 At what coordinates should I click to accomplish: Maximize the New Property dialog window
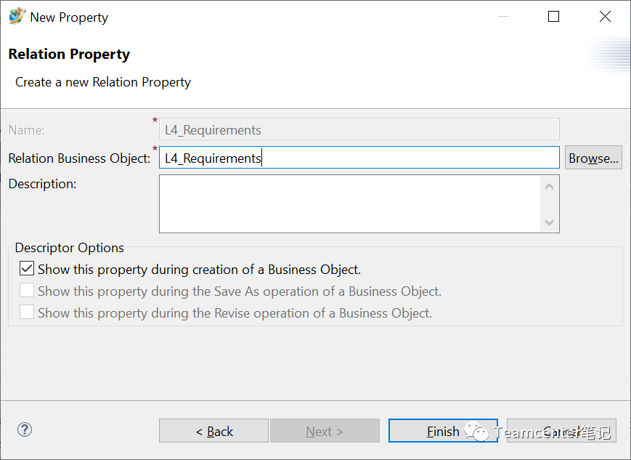[553, 17]
